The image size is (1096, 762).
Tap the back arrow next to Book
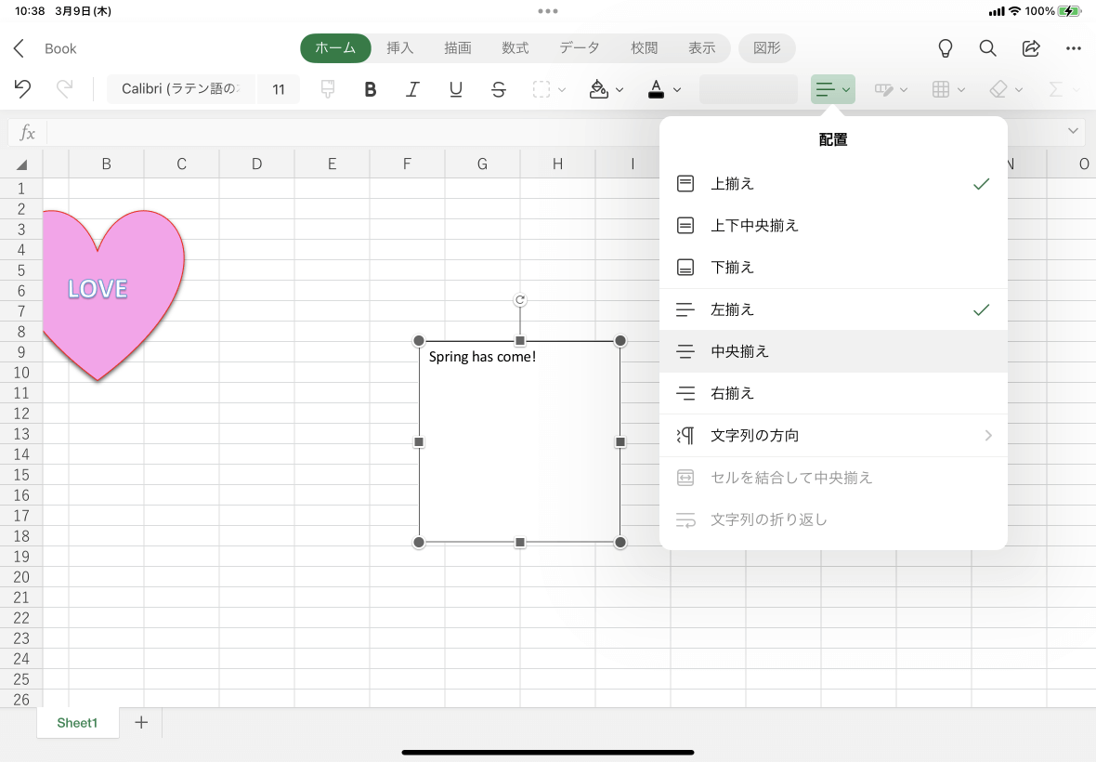pyautogui.click(x=19, y=48)
